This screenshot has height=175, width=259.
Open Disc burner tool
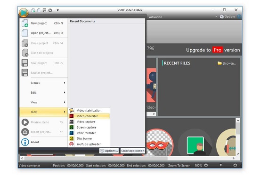(x=89, y=138)
